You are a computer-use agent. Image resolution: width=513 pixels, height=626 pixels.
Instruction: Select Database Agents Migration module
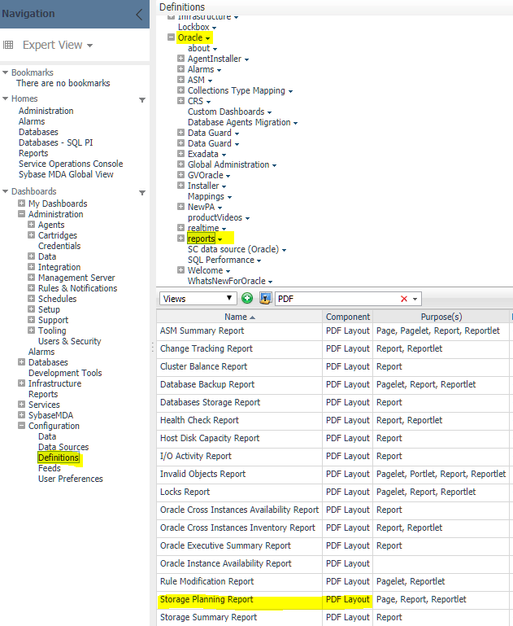click(x=239, y=122)
